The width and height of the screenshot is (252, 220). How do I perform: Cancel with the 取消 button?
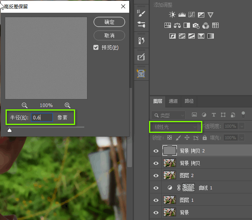tap(109, 35)
